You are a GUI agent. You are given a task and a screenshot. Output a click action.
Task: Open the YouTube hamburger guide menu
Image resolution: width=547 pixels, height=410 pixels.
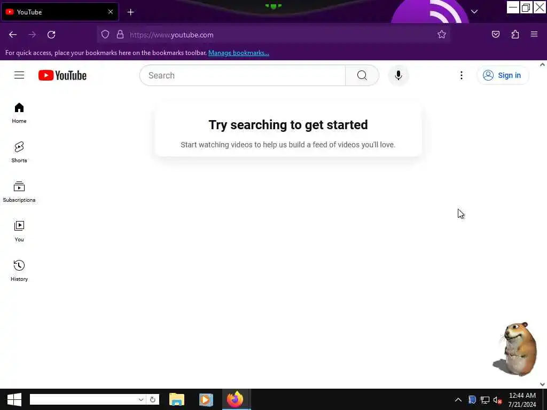(19, 75)
